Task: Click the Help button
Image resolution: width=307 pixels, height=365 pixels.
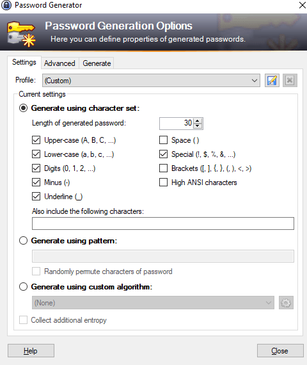Action: pos(31,350)
